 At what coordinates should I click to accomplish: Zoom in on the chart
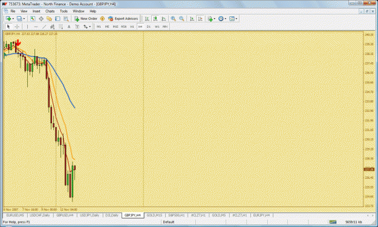point(173,19)
